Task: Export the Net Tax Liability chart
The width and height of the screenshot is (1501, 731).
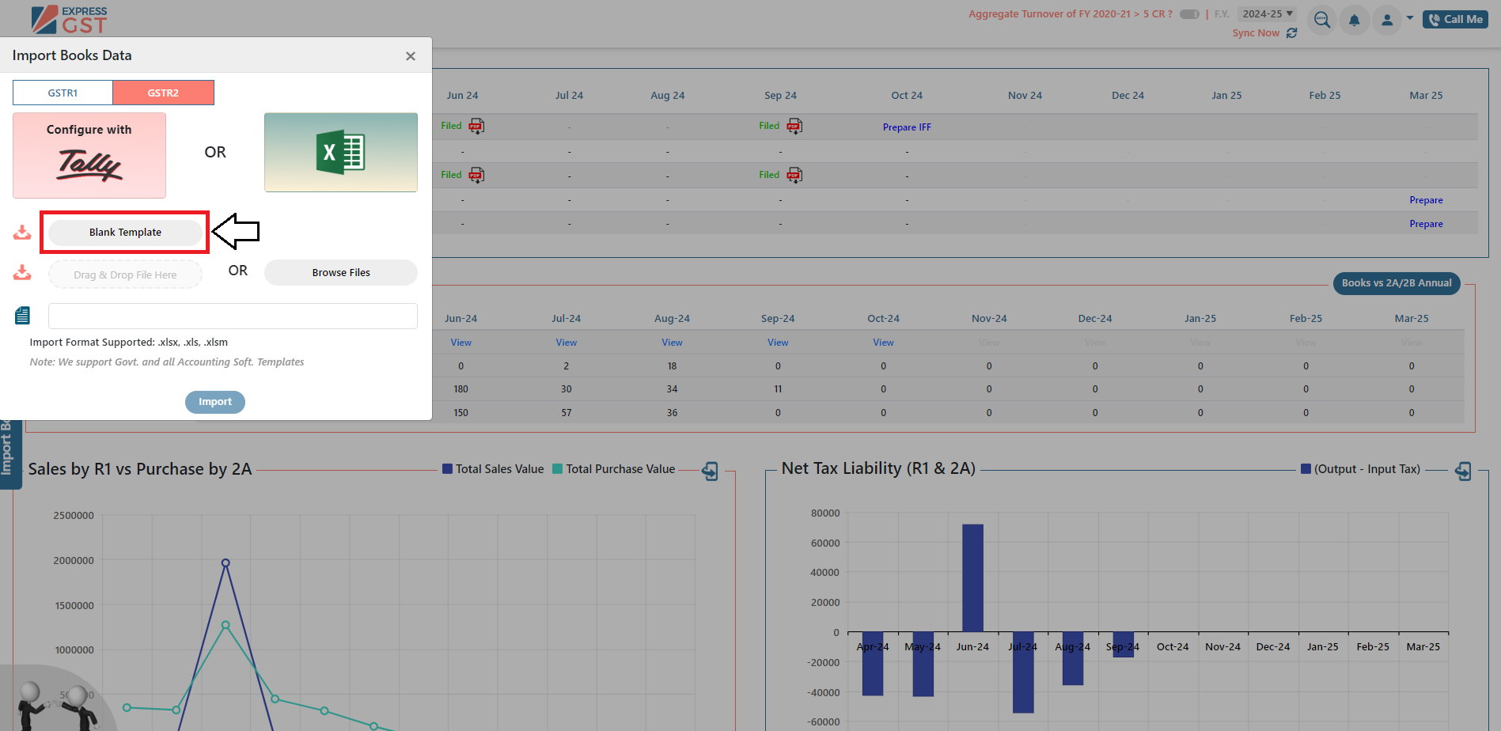Action: pyautogui.click(x=1463, y=472)
